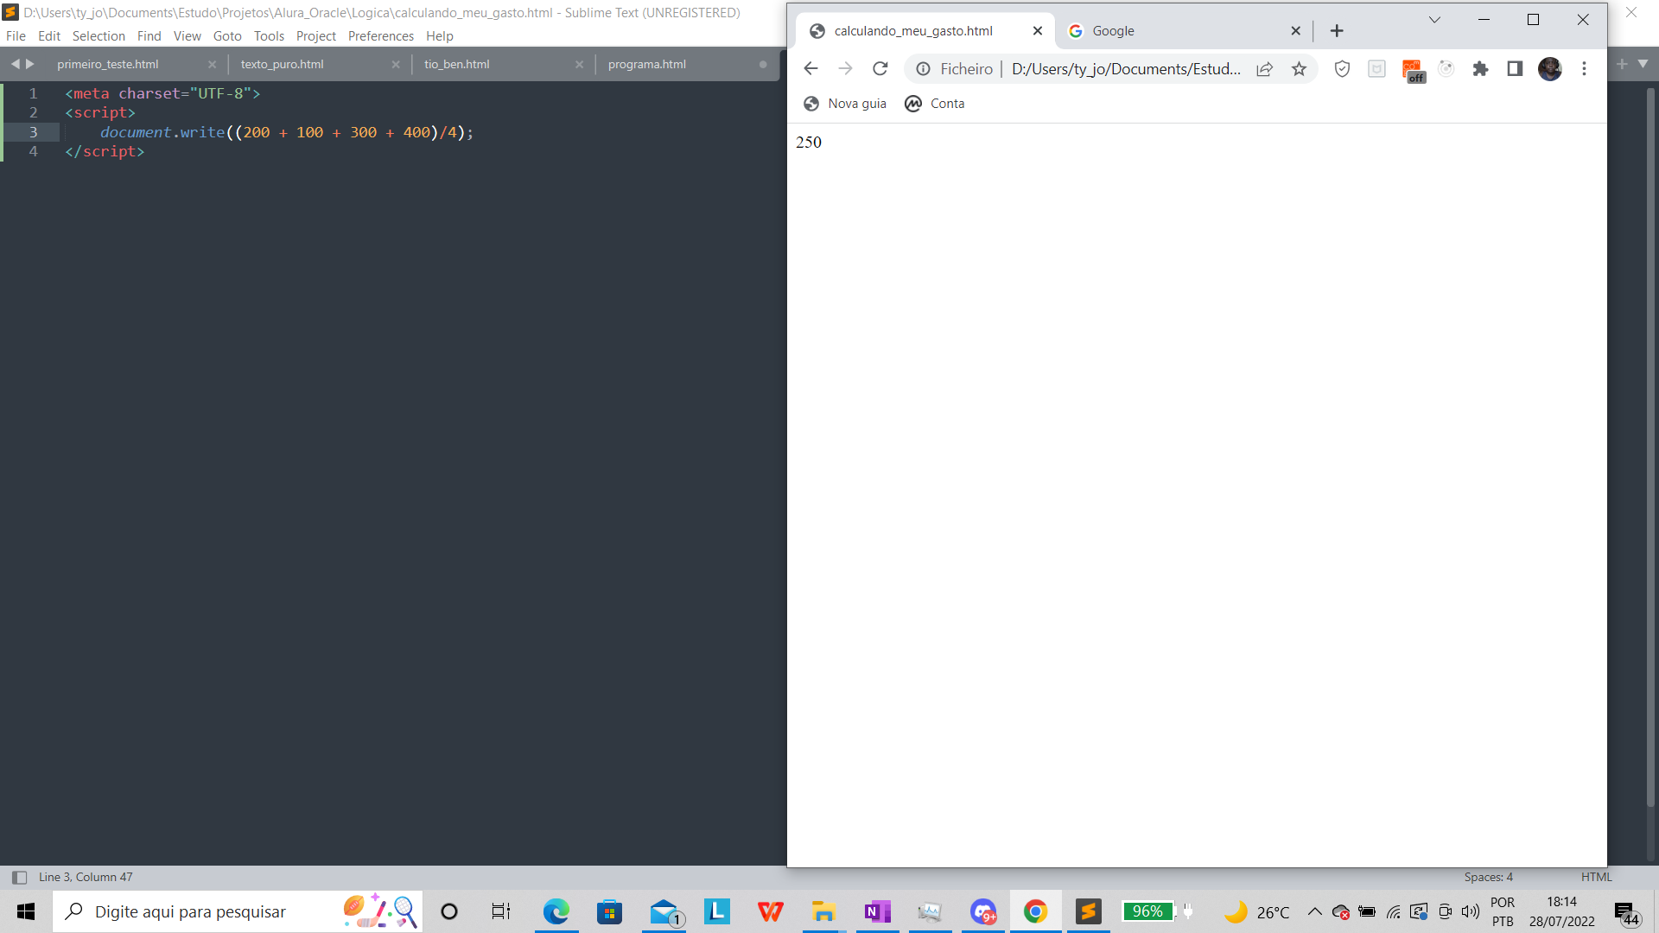The image size is (1659, 933).
Task: Bookmark this page with the star
Action: pyautogui.click(x=1299, y=69)
